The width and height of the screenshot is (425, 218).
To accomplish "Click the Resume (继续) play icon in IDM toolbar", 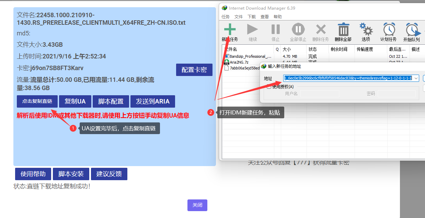I will pos(253,29).
